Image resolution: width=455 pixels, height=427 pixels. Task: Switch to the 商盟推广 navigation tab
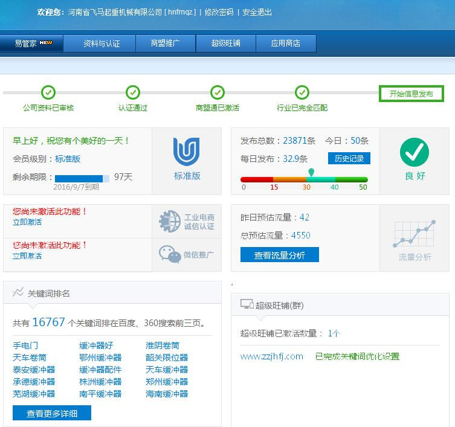tap(165, 43)
